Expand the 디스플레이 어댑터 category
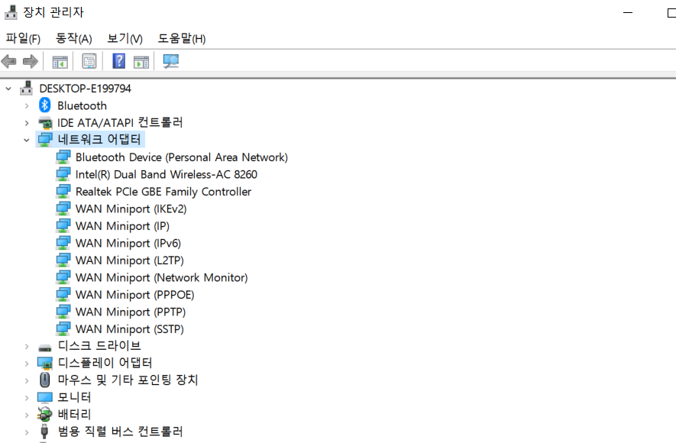Viewport: 676px width, 443px height. pos(27,364)
